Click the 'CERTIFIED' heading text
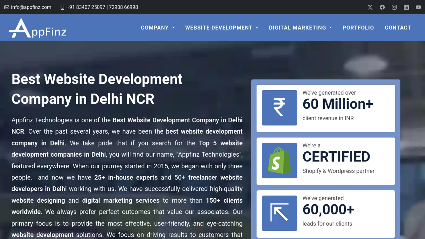Screen dimensions: 425x239 tap(336, 157)
